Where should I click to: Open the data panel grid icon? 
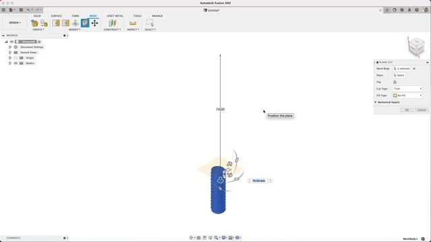point(3,10)
